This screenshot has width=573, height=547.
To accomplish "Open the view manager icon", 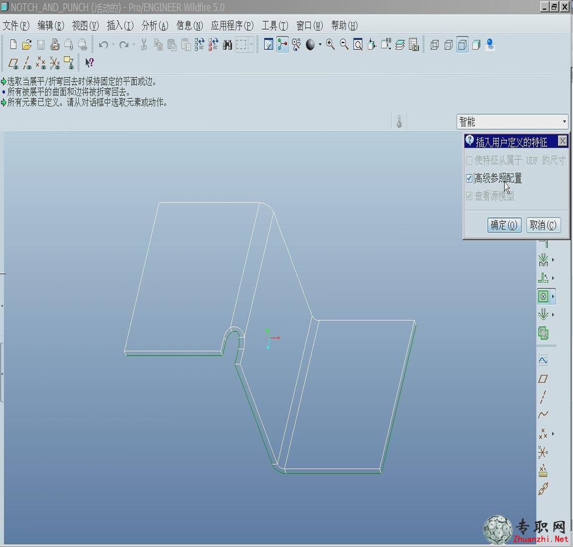I will point(414,45).
